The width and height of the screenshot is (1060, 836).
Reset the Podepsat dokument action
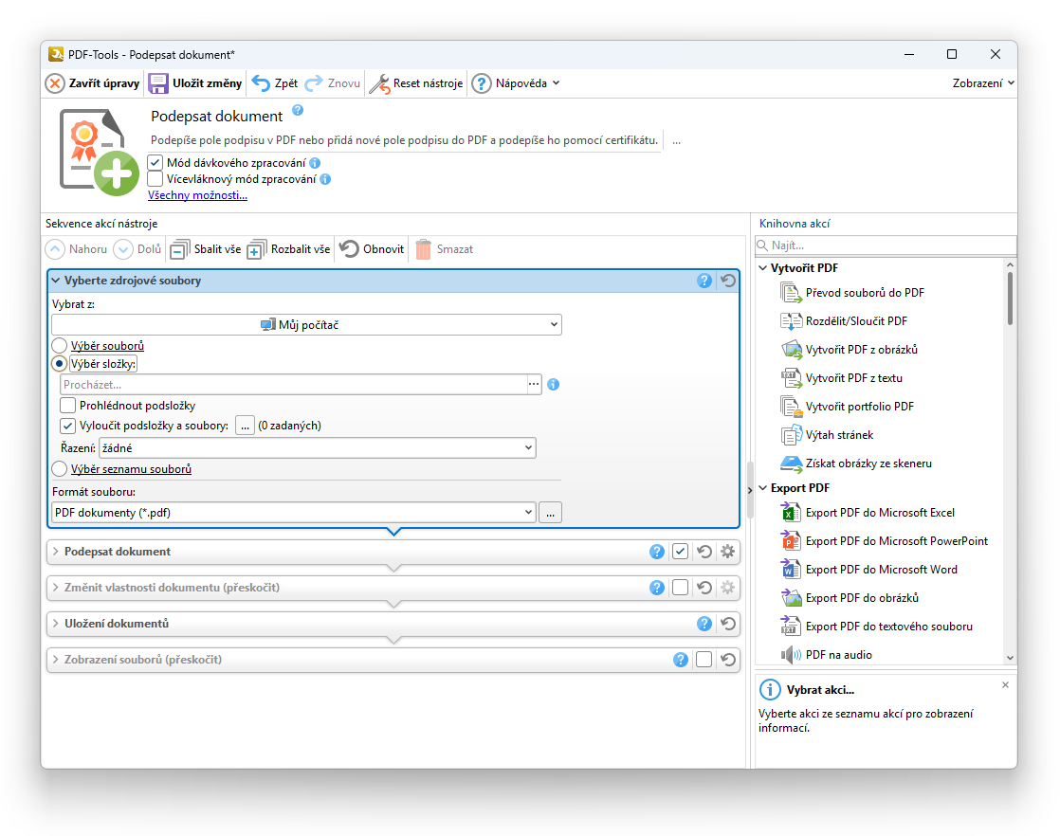pyautogui.click(x=704, y=552)
